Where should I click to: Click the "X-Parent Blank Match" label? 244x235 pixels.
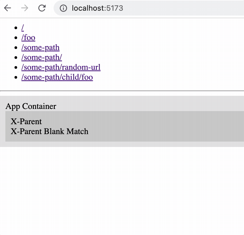pos(49,131)
